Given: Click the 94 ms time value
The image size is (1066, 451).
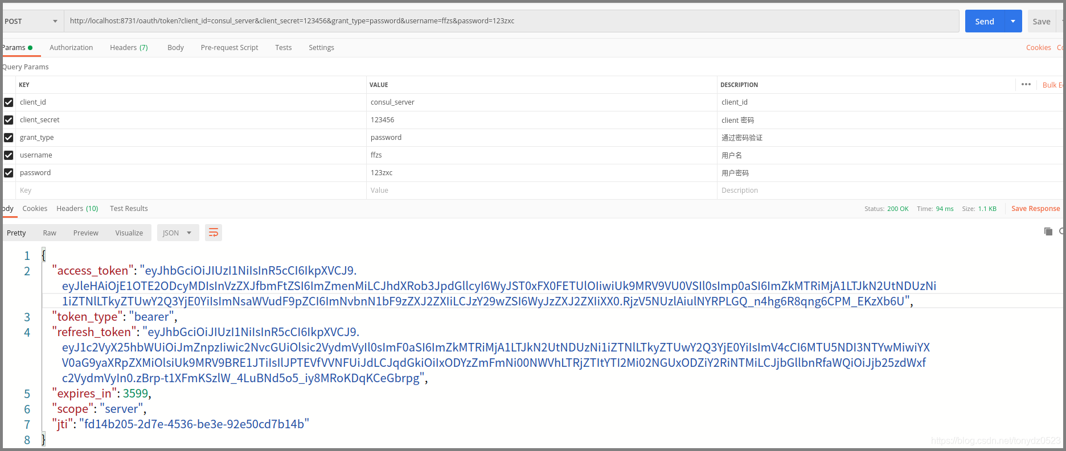Looking at the screenshot, I should (x=945, y=209).
